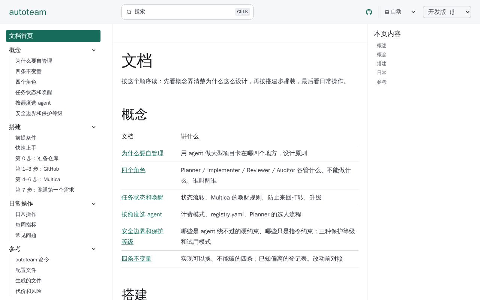Open 任务状态和唤醒 in the sidebar
Viewport: 480px width, 300px height.
pyautogui.click(x=34, y=92)
